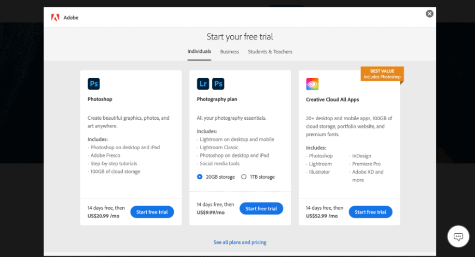Click the Photoshop plan title
Image resolution: width=475 pixels, height=257 pixels.
tap(100, 99)
